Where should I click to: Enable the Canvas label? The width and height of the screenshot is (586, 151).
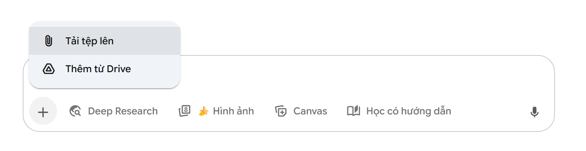tap(310, 111)
